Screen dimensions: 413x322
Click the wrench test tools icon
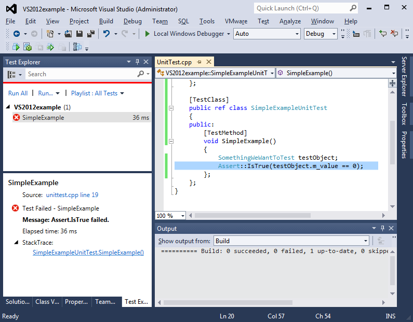(77, 47)
